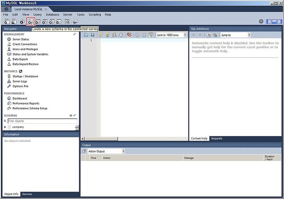Run explain plan magnifier icon
284x199 pixels.
point(114,35)
